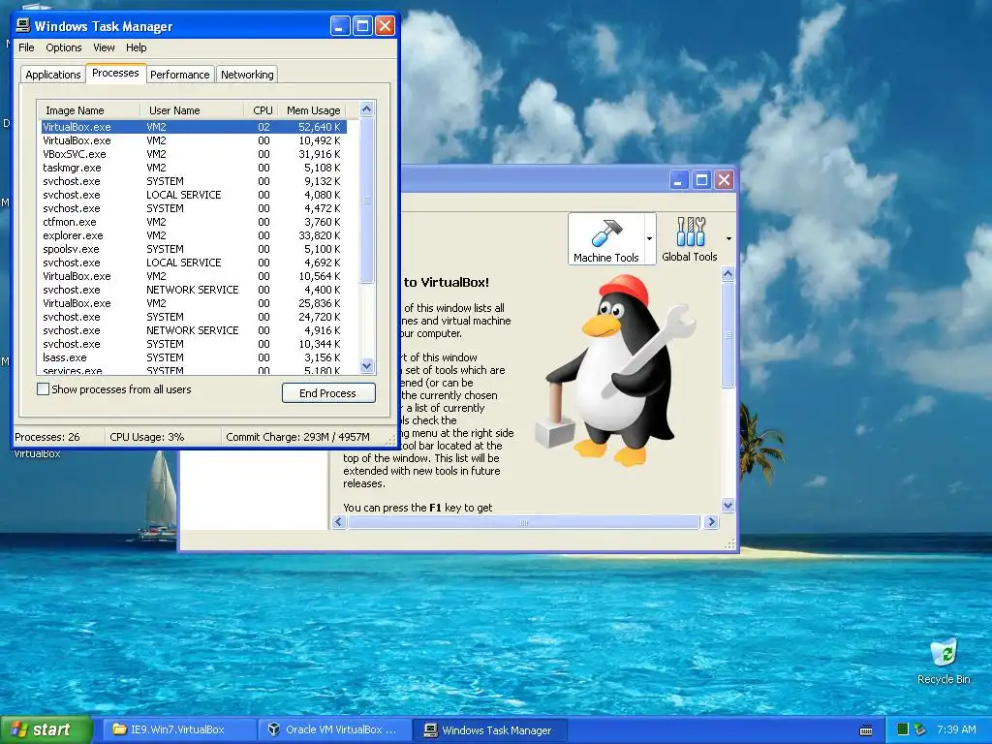Click VirtualBox horizontal scroll left arrow
The width and height of the screenshot is (992, 744).
pos(339,522)
